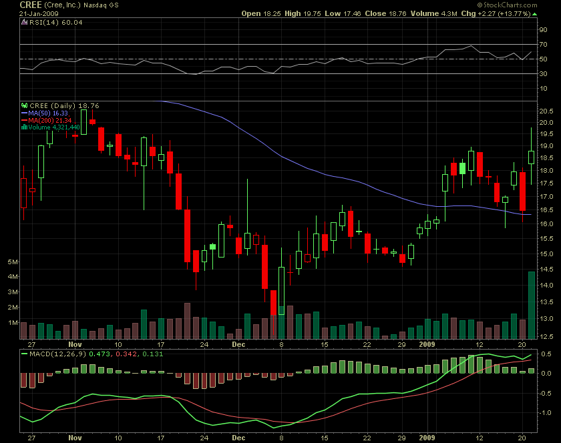Click the 1M volume axis label
561x443 pixels.
pos(13,322)
